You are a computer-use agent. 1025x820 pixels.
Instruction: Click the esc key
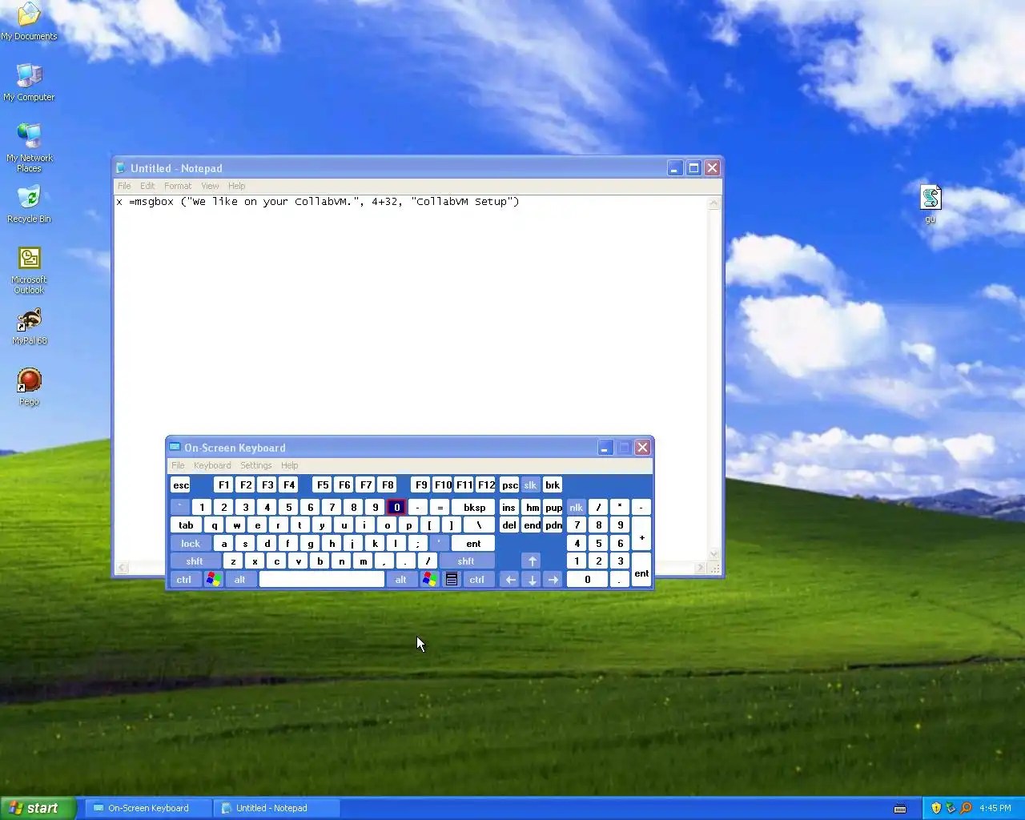coord(181,484)
